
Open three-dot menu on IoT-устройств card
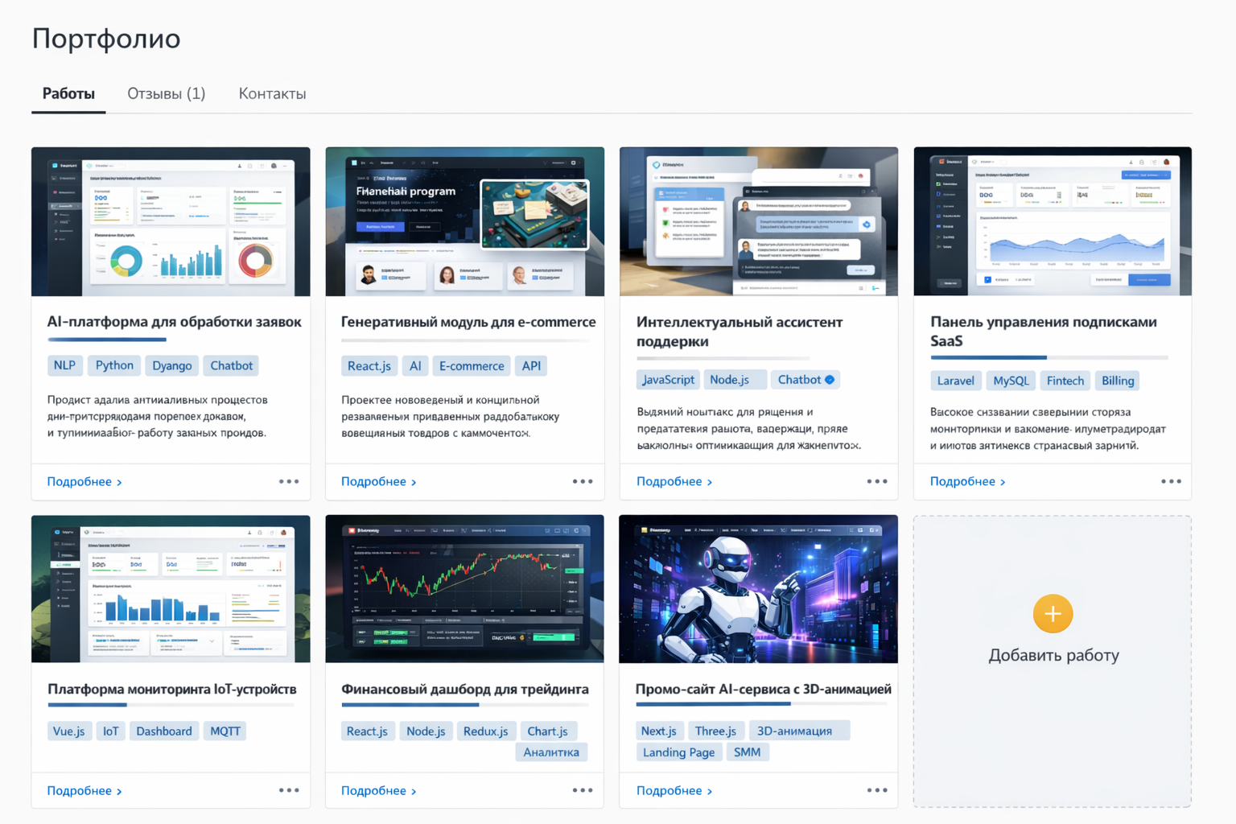point(289,790)
